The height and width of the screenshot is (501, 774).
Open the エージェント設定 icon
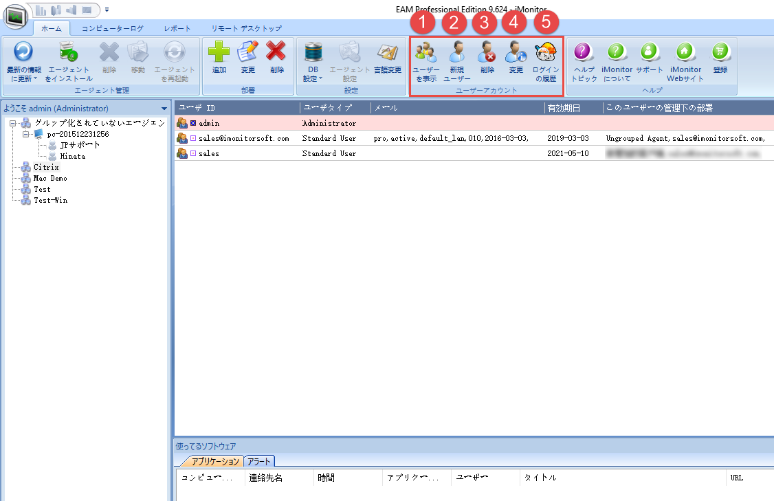(349, 52)
